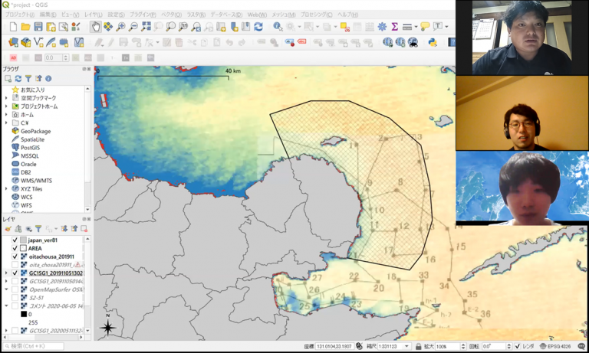Refresh the map canvas
Screen dimensions: 589x353
click(258, 27)
